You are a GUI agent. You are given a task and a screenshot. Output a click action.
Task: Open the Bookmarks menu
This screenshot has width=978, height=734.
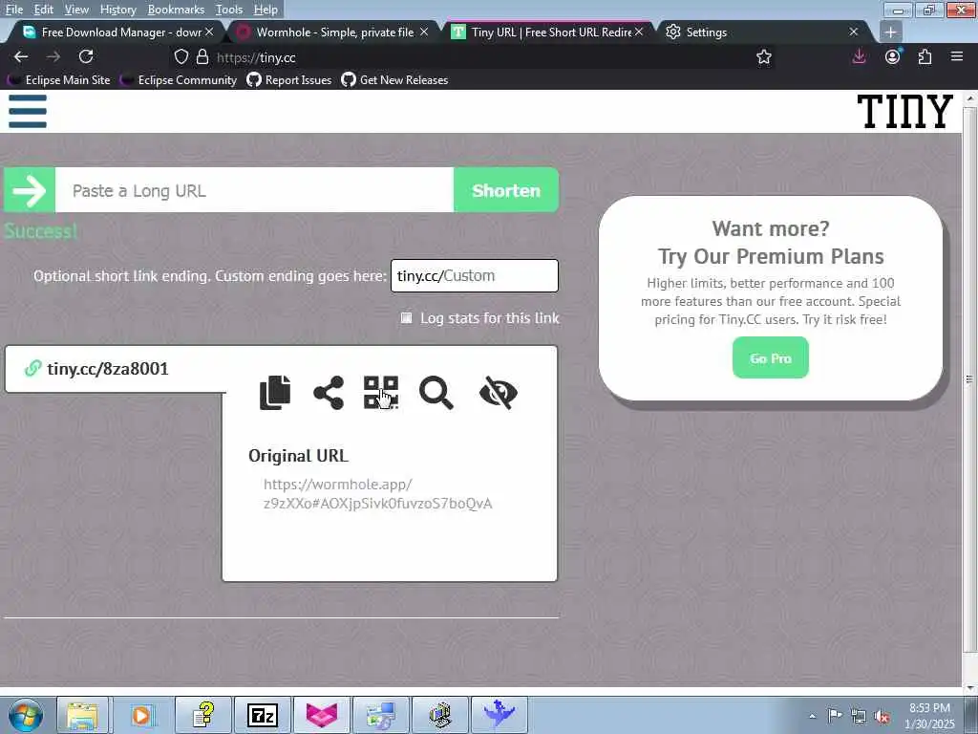coord(176,10)
